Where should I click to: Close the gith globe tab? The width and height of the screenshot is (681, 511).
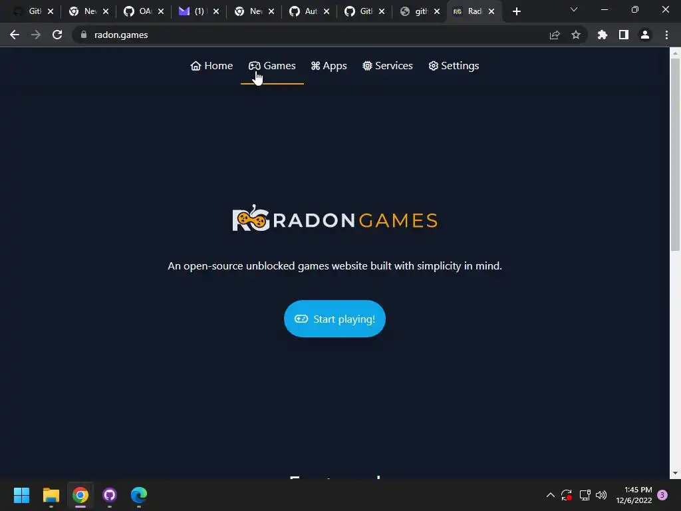click(436, 12)
